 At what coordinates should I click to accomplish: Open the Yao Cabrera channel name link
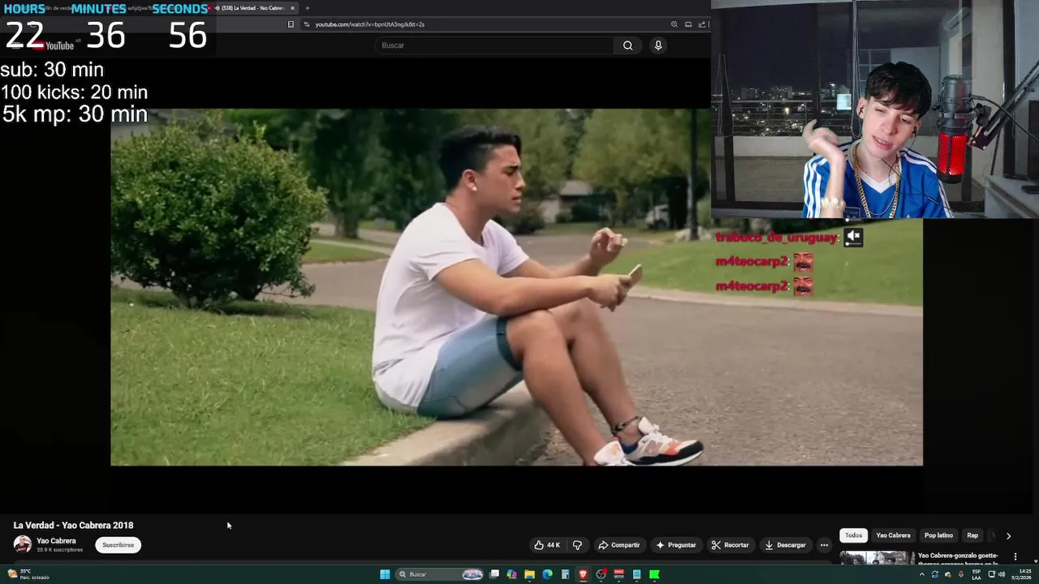[x=56, y=541]
